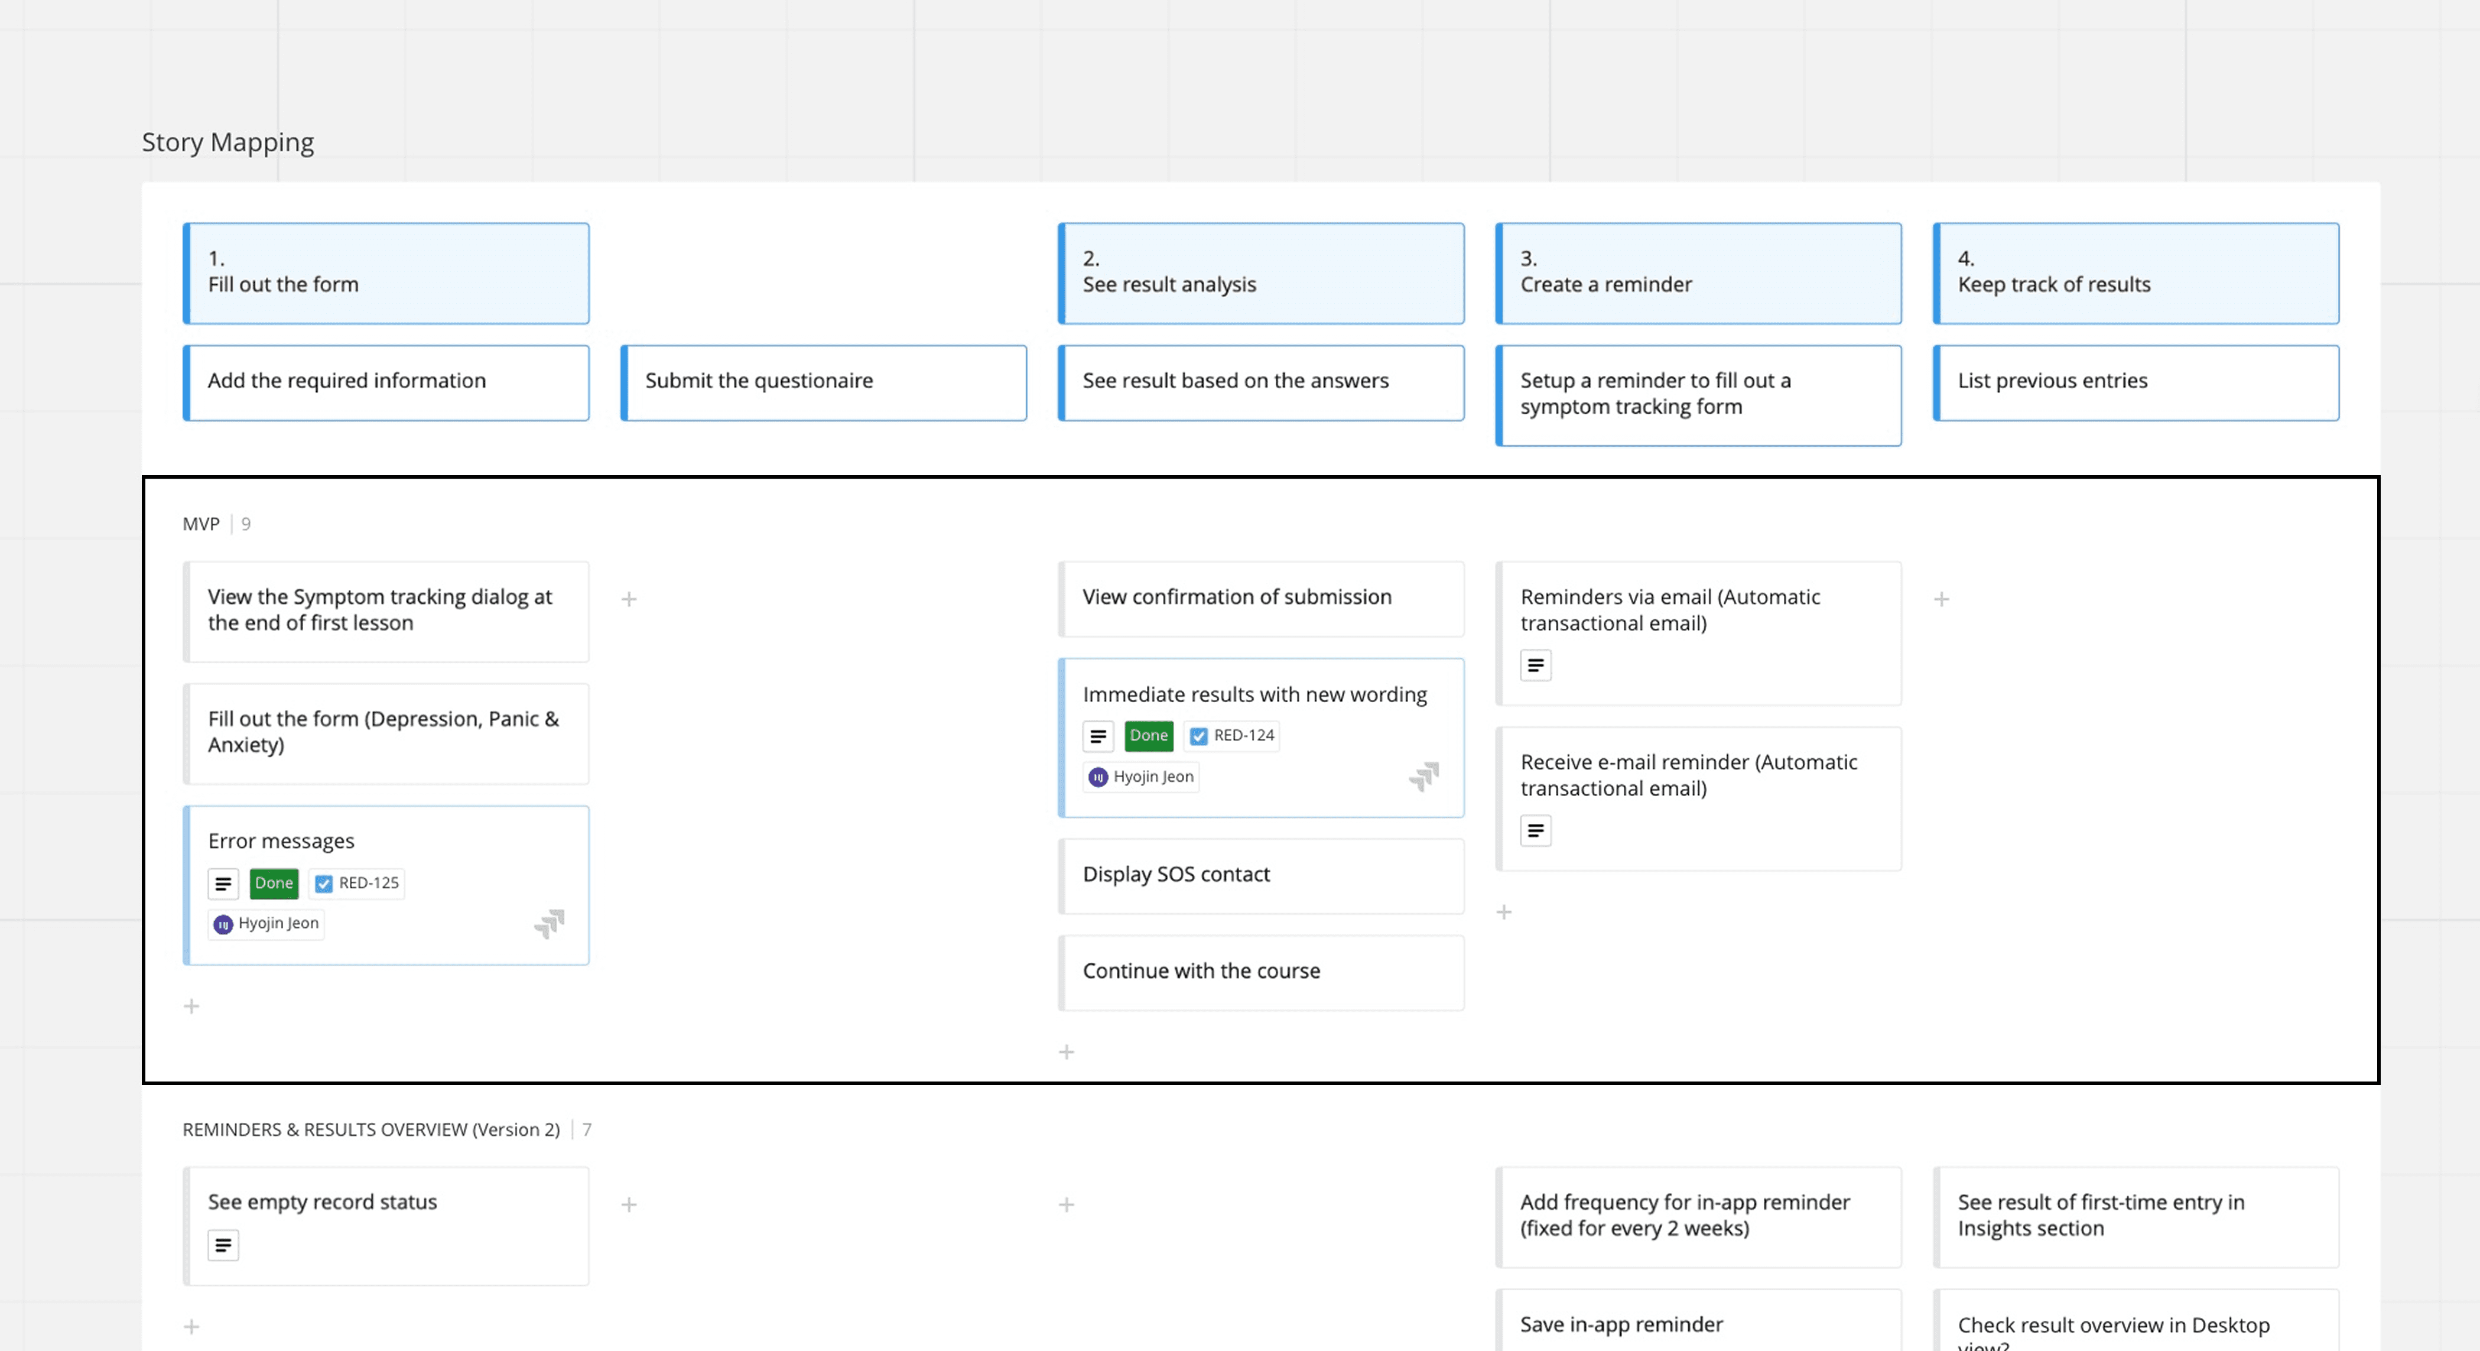Screen dimensions: 2480x1351
Task: Click Done status on Error messages card
Action: tap(274, 883)
